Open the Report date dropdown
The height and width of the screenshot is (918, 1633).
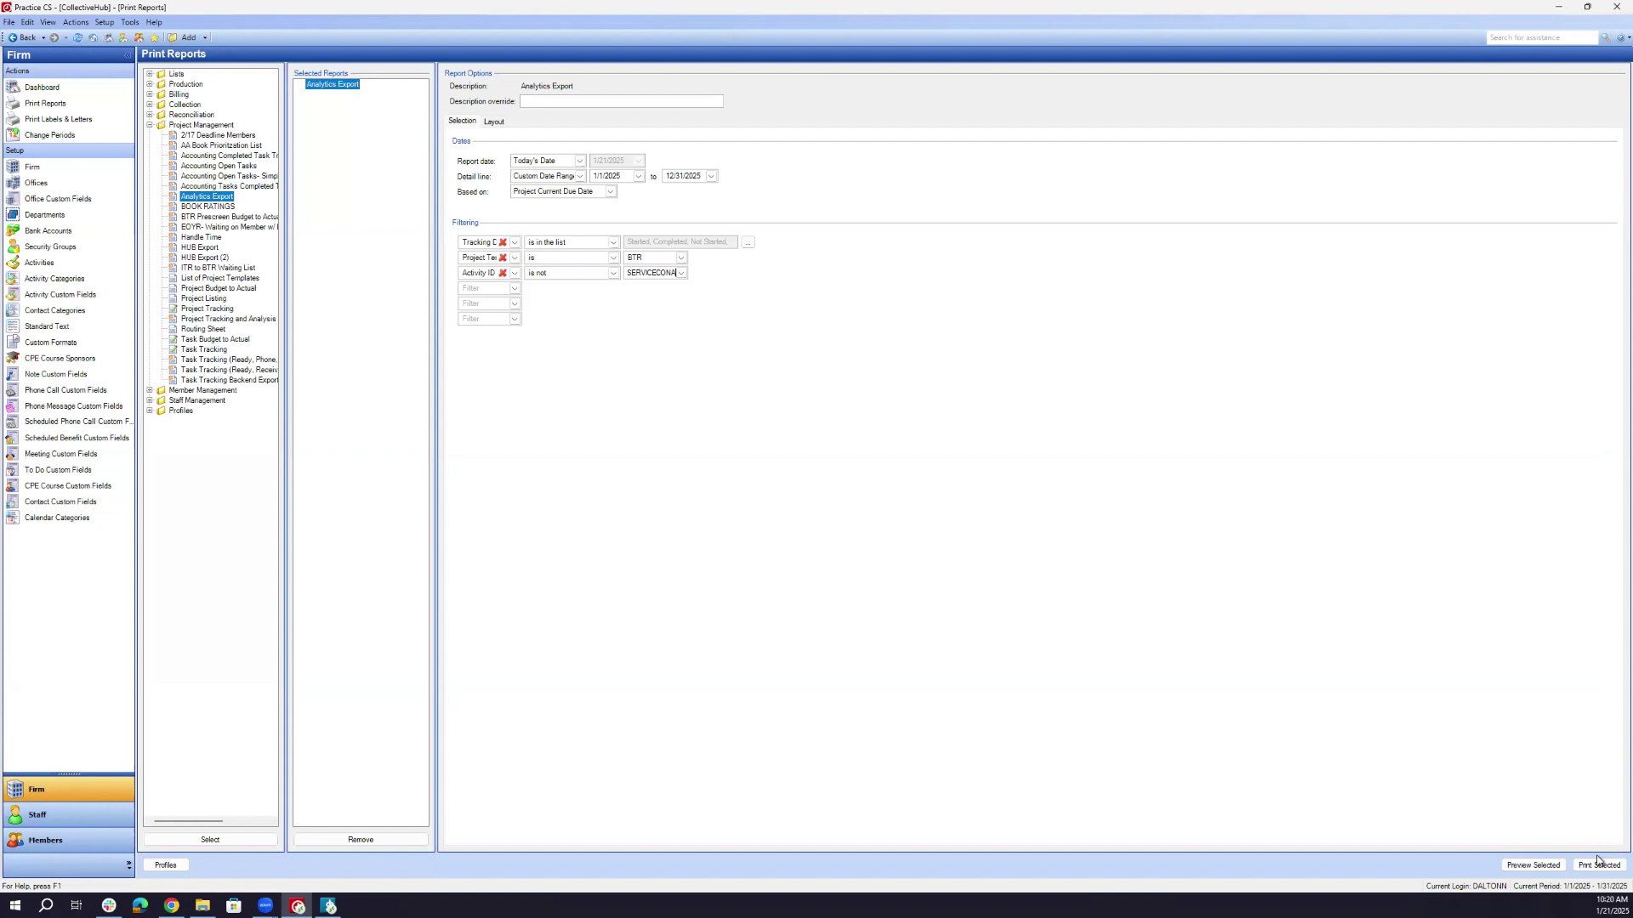(579, 161)
